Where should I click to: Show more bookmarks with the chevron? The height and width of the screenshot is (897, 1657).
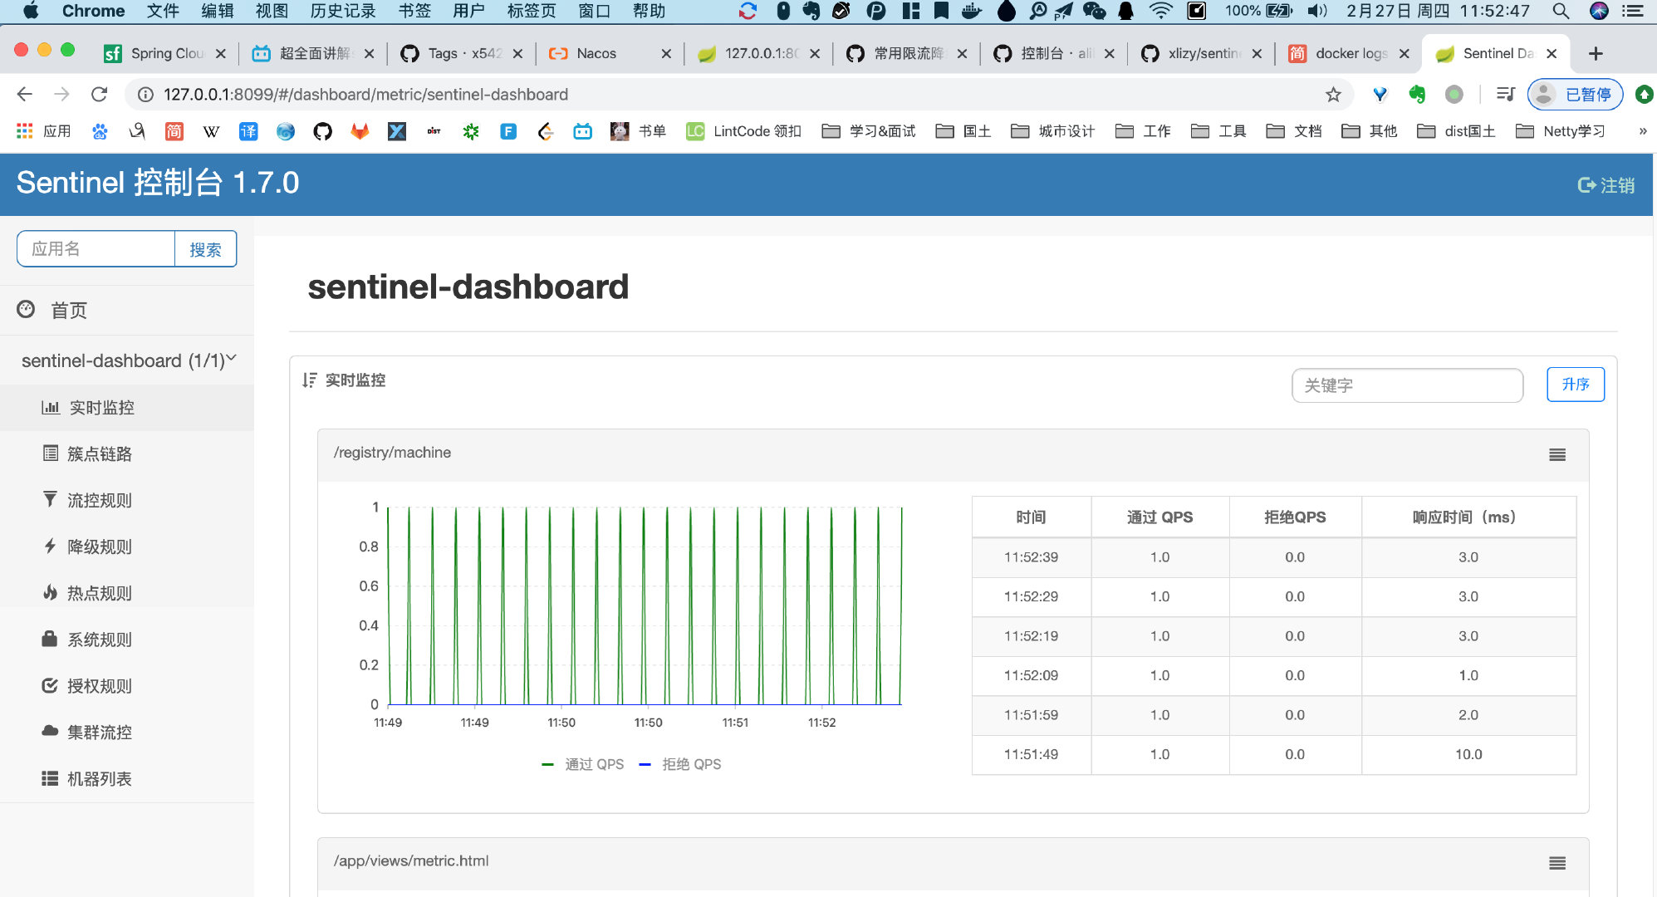click(x=1642, y=131)
